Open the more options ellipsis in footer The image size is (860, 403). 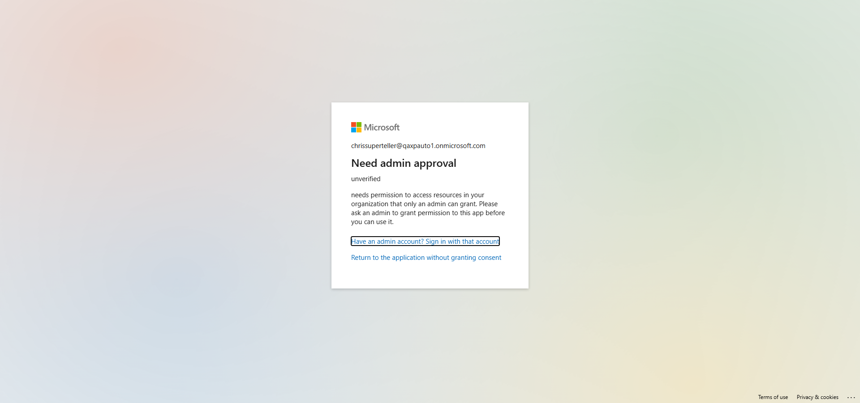point(851,397)
